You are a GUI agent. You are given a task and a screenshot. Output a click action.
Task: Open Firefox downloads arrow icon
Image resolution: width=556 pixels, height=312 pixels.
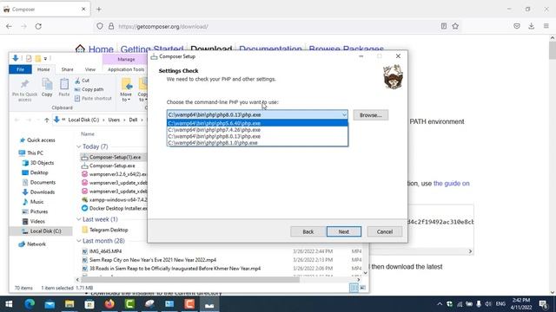click(x=531, y=26)
